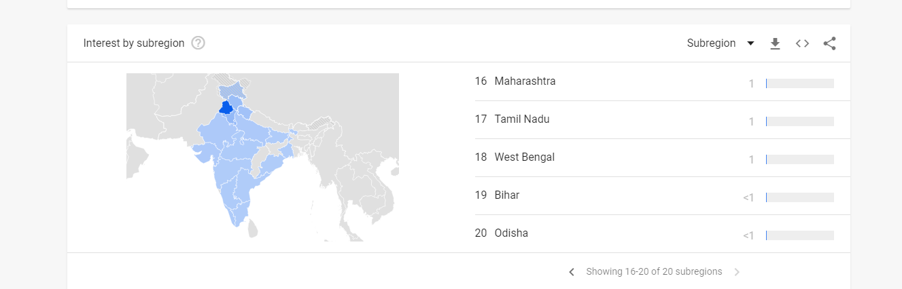Select Tamil Nadu row
Screen dimensions: 902x289
click(x=521, y=119)
